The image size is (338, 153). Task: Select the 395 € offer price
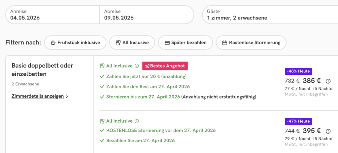click(312, 131)
